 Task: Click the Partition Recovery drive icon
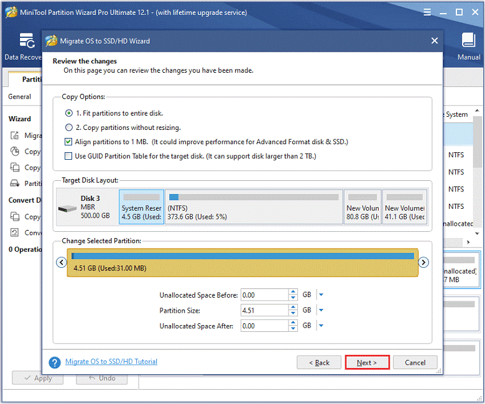[14, 183]
